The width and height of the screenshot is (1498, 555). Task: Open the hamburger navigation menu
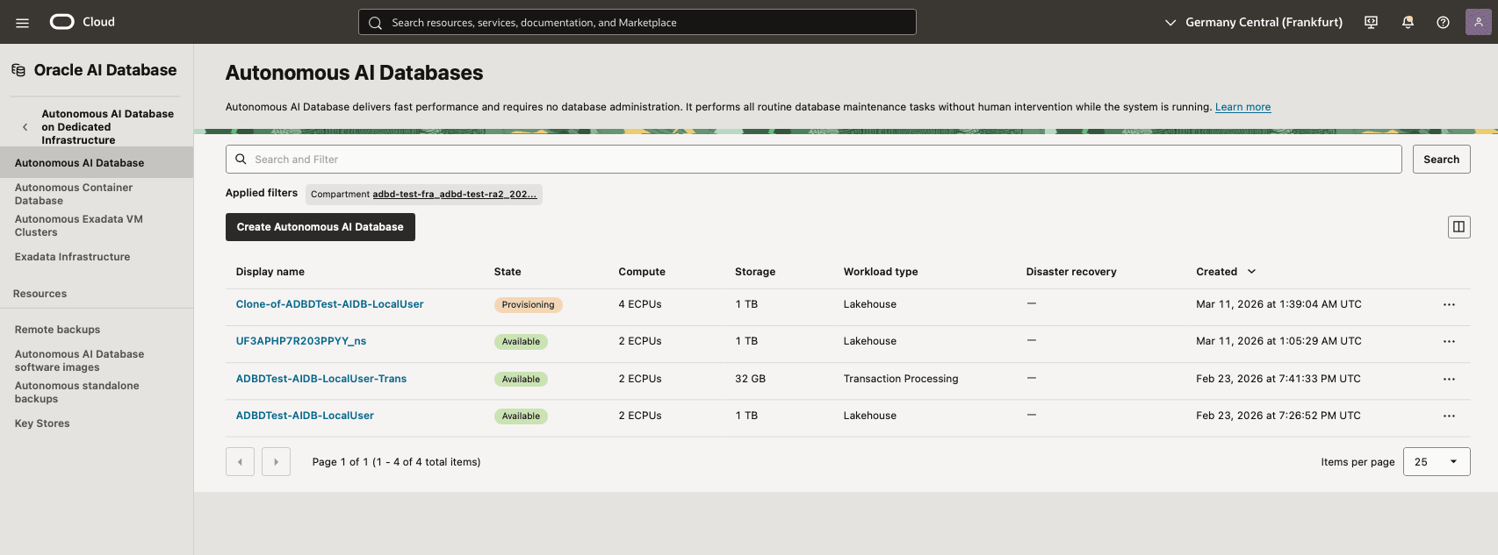(23, 23)
